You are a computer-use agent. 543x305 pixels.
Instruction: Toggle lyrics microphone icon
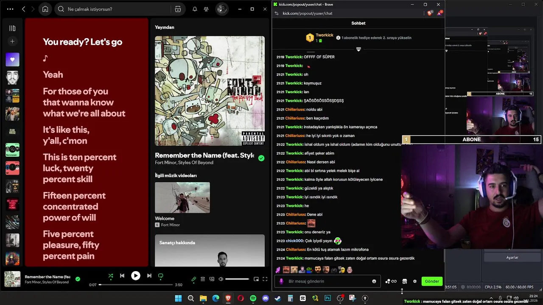(194, 279)
